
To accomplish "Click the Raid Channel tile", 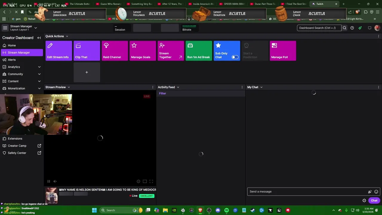I will [115, 51].
